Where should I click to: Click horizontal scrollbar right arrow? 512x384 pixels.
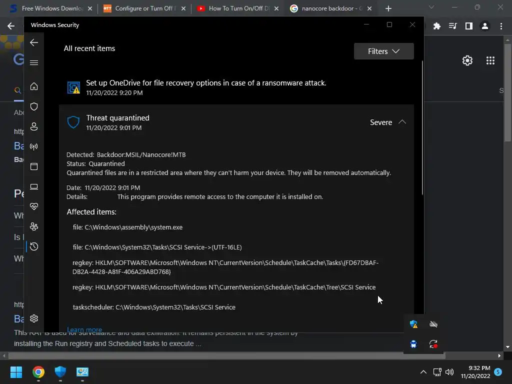[x=499, y=355]
